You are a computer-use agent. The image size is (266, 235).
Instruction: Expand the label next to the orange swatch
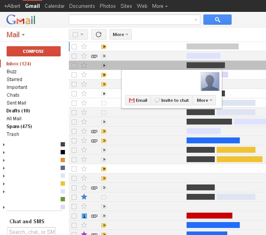[4, 160]
